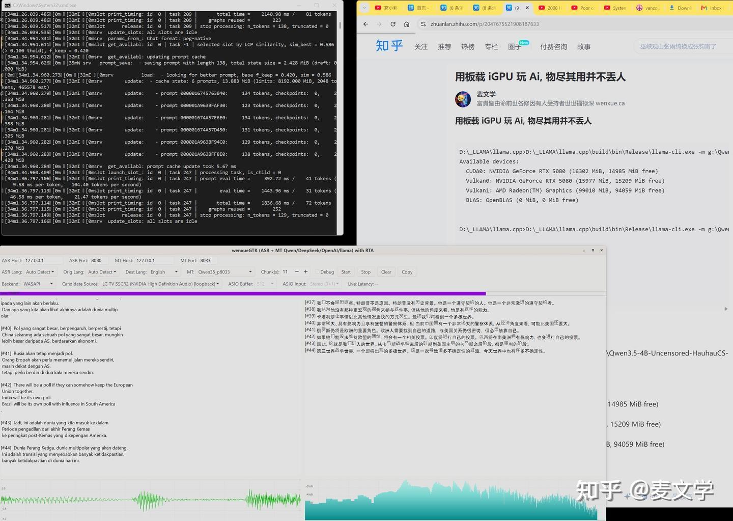Minimize the wenxueGTK window

click(584, 250)
